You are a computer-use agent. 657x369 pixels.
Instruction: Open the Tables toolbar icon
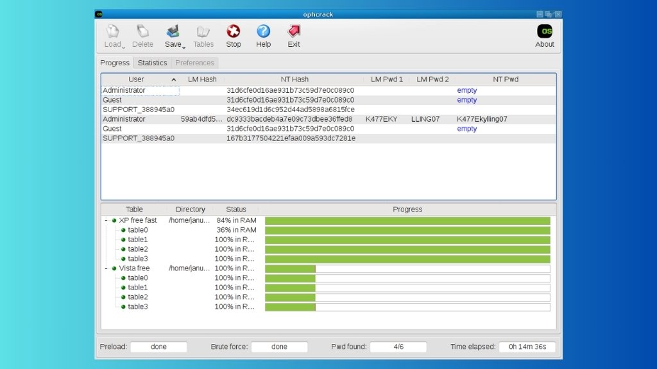coord(203,31)
